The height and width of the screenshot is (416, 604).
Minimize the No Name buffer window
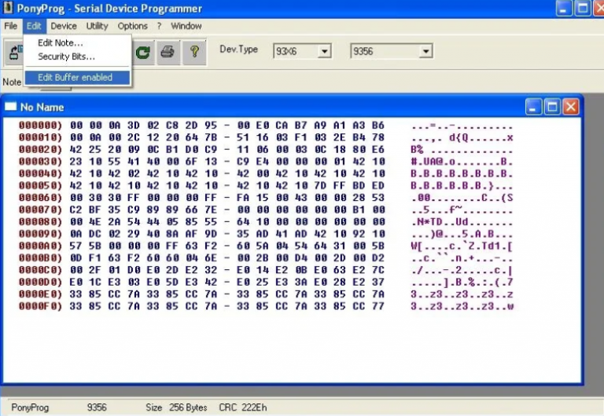tap(534, 107)
